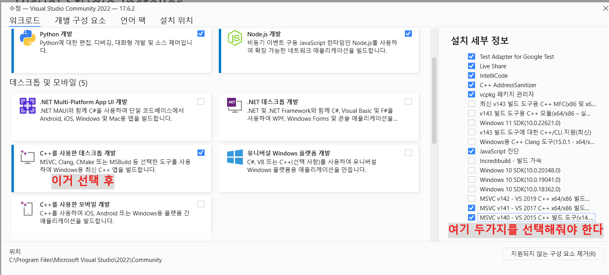Close the Visual Studio modify dialog
The image size is (609, 275).
pyautogui.click(x=606, y=8)
